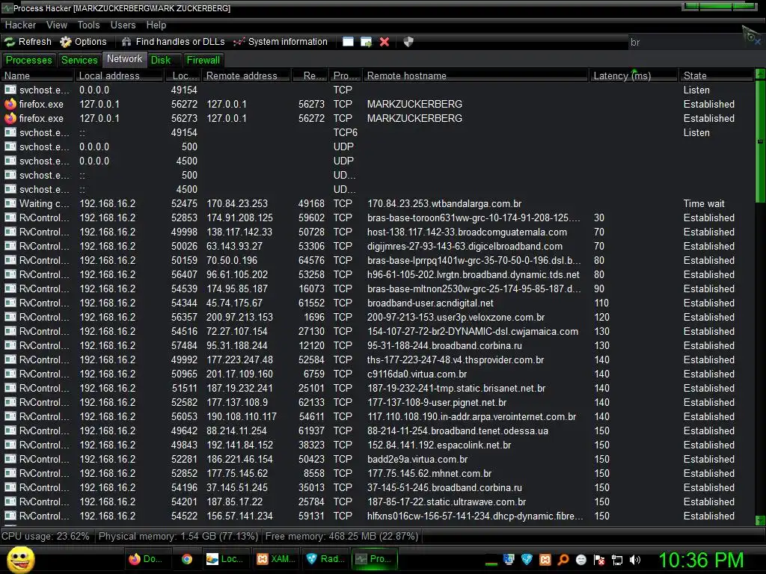Click the scrollbar up arrow
The image size is (766, 574).
[x=760, y=74]
